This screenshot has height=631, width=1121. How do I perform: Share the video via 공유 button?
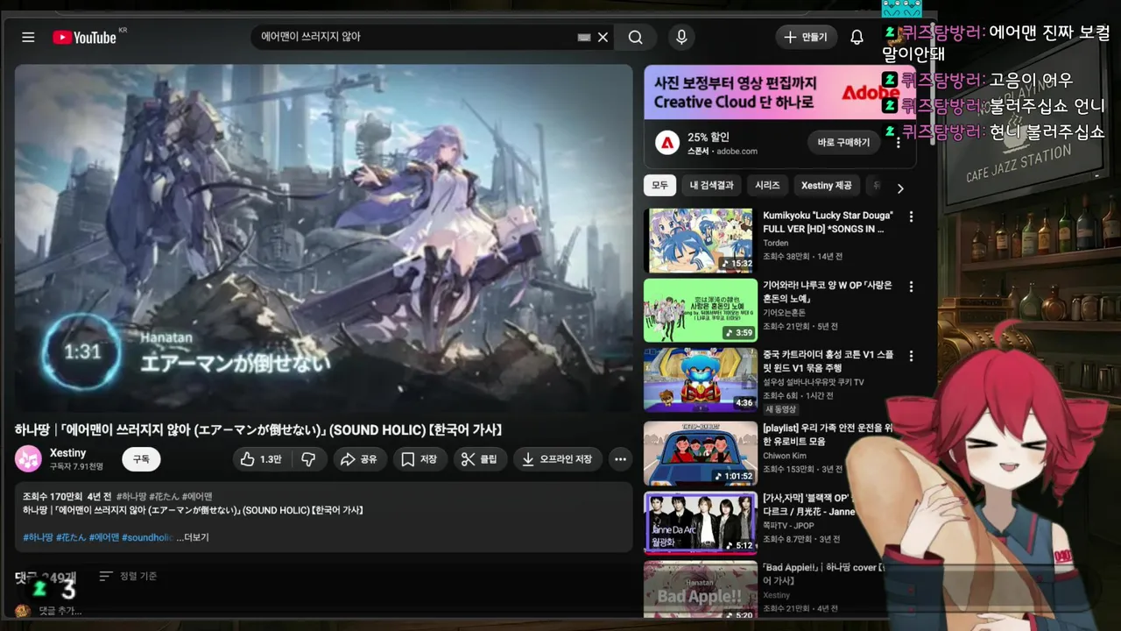click(359, 459)
